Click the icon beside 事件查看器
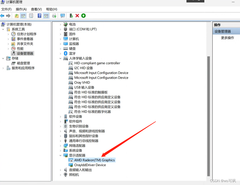This screenshot has width=240, height=185. click(14, 39)
